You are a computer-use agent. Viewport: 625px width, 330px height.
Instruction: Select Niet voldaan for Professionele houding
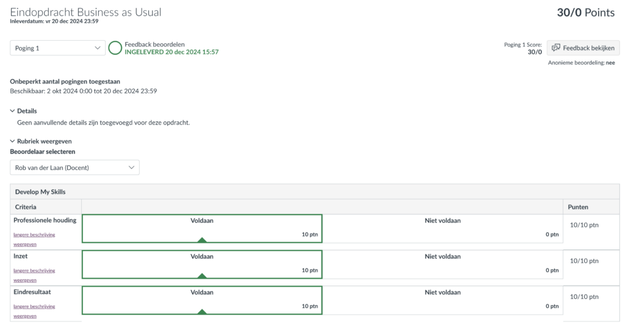click(x=443, y=228)
